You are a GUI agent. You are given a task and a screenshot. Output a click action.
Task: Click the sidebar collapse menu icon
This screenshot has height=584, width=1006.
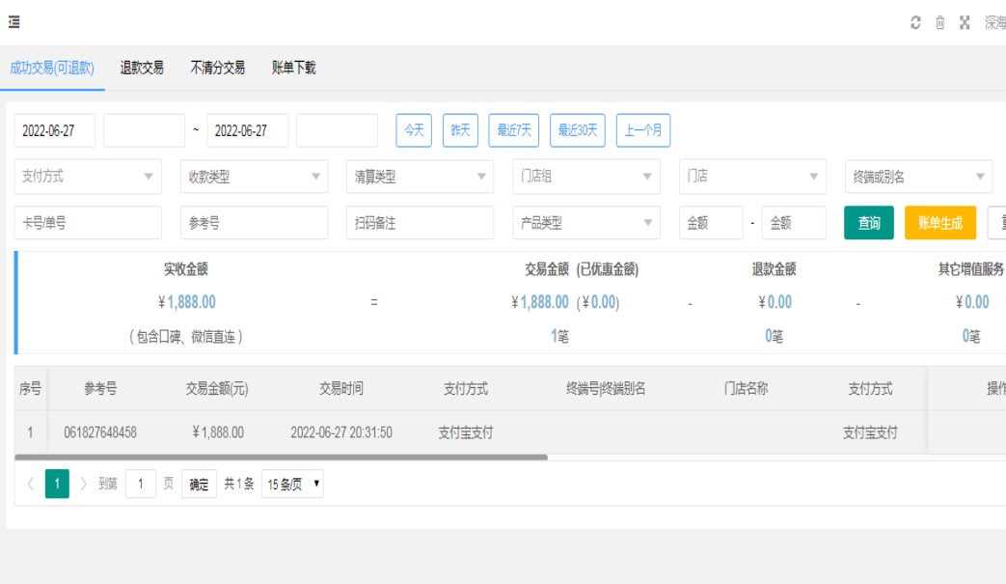tap(14, 22)
